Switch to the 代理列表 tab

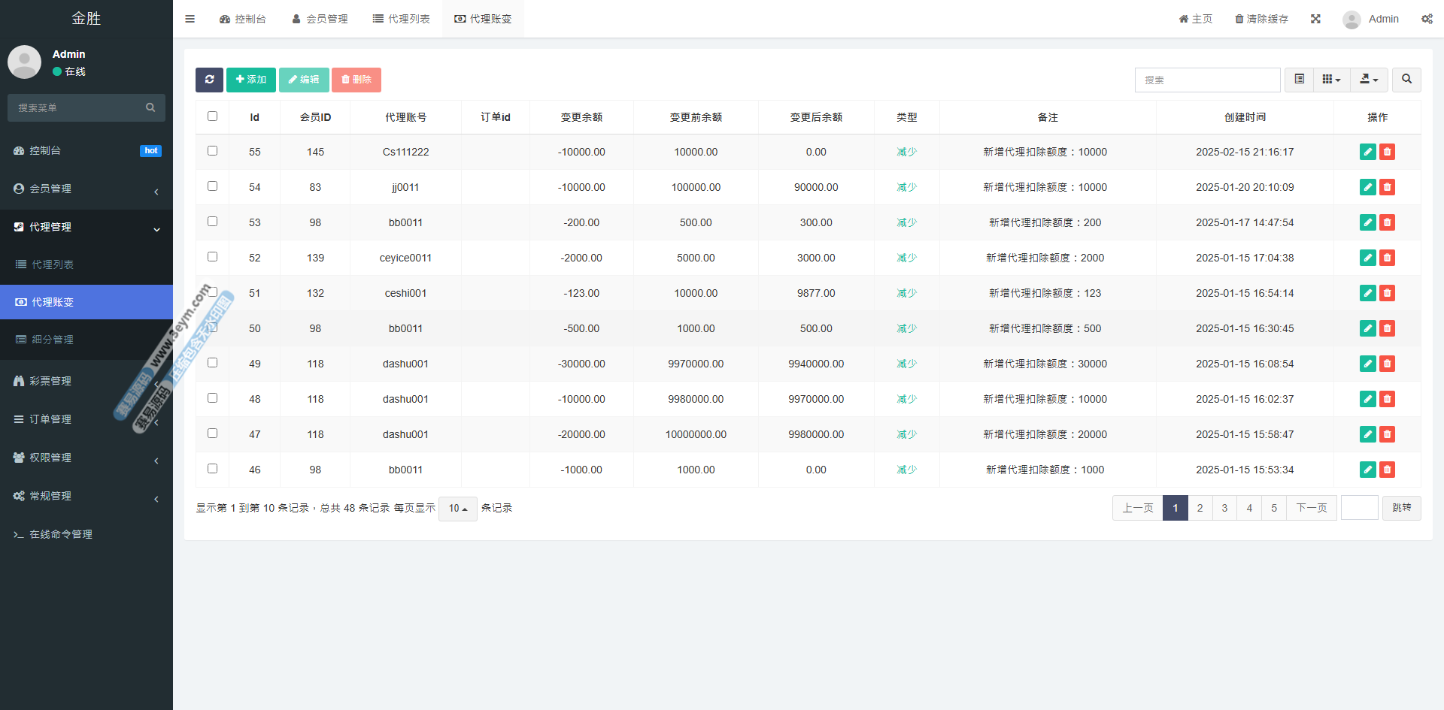coord(402,19)
